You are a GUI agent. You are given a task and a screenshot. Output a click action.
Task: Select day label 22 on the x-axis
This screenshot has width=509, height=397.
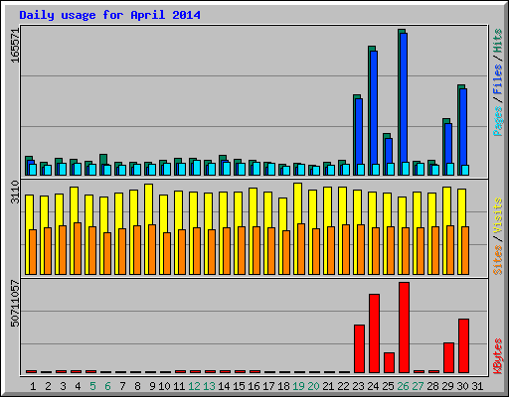click(x=343, y=386)
